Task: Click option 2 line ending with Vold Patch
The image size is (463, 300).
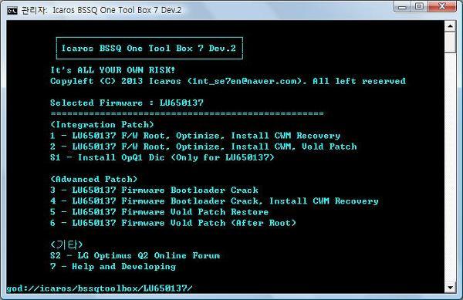Action: pyautogui.click(x=204, y=147)
